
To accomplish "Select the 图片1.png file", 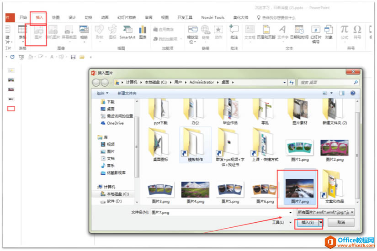I will 300,150.
